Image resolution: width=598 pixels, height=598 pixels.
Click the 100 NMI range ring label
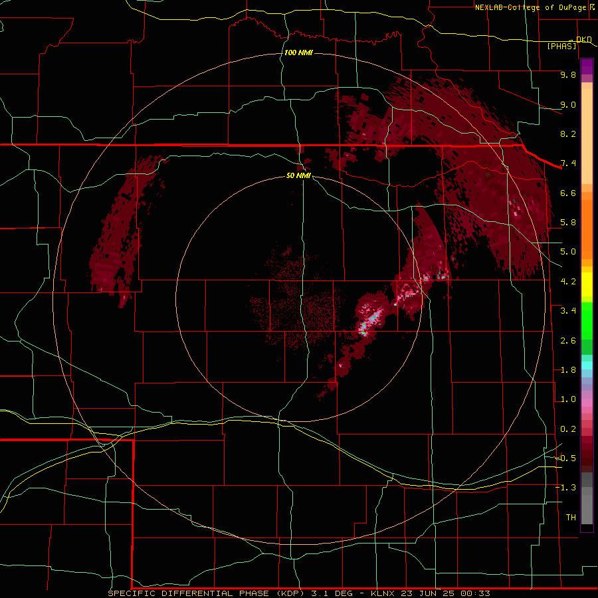pyautogui.click(x=298, y=52)
